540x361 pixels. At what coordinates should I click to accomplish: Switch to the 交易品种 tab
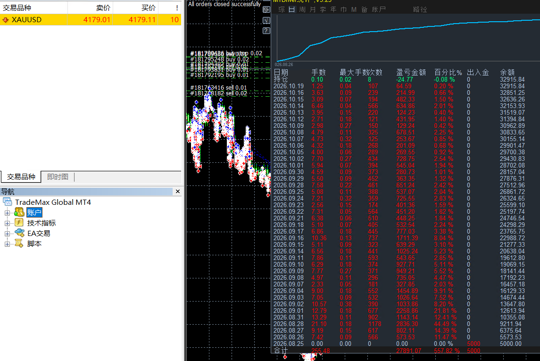click(x=21, y=176)
